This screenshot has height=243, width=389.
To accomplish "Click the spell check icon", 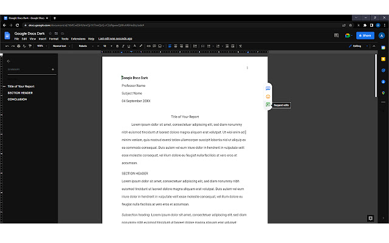I will pos(24,46).
